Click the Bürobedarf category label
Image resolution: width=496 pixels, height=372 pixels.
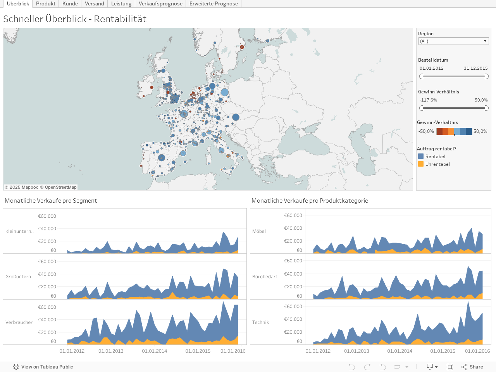pos(265,277)
